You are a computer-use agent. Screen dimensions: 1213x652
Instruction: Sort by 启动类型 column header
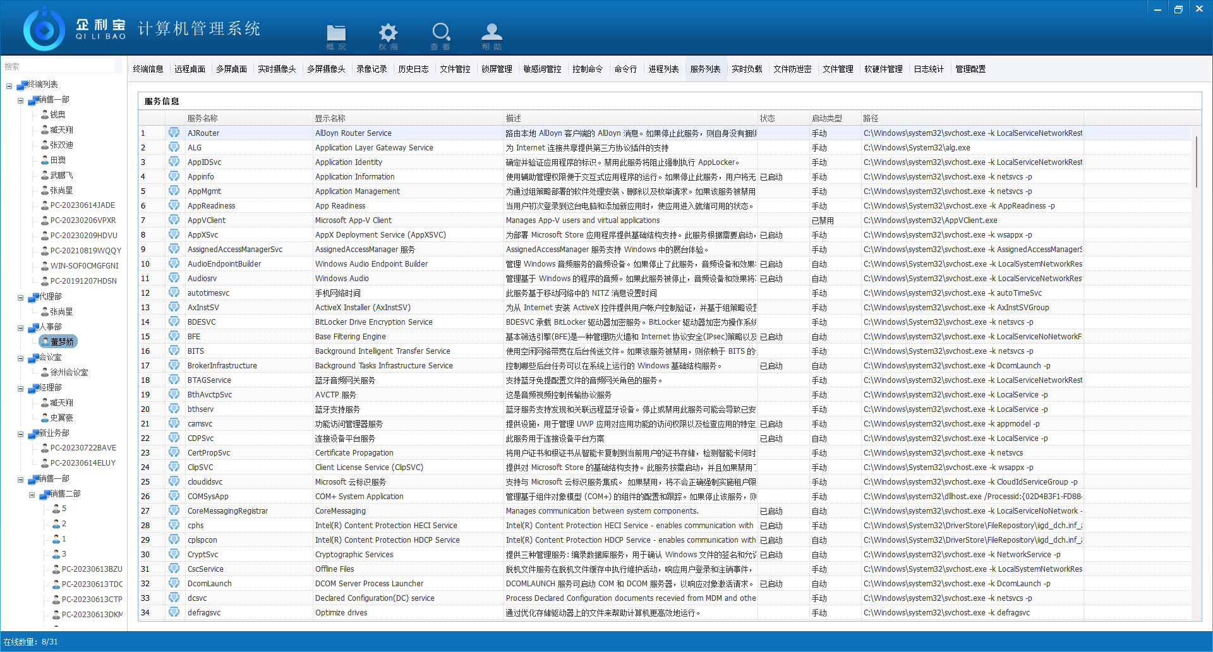pyautogui.click(x=826, y=118)
